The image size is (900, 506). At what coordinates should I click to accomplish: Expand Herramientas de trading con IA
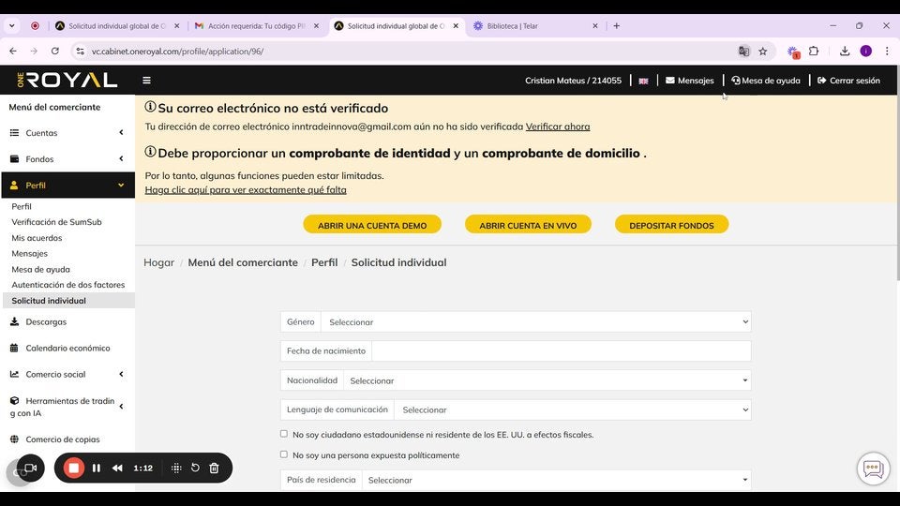click(67, 407)
